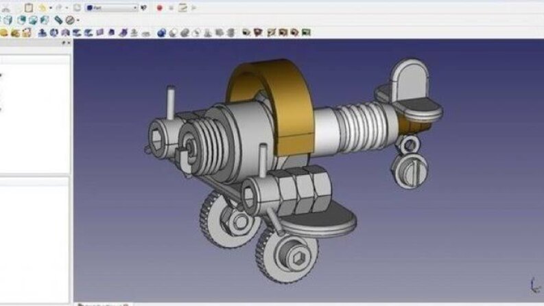This screenshot has width=544, height=306.
Task: Select the Left view cube icon
Action: pyautogui.click(x=45, y=20)
